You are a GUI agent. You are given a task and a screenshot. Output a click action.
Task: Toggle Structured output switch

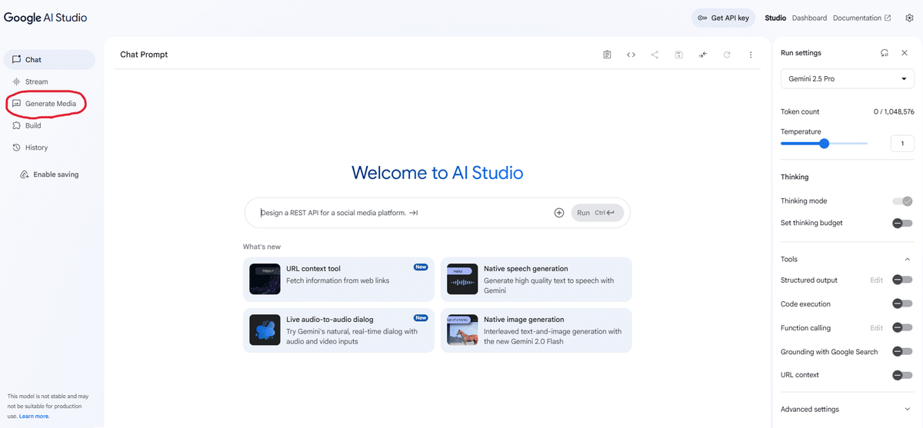click(902, 280)
